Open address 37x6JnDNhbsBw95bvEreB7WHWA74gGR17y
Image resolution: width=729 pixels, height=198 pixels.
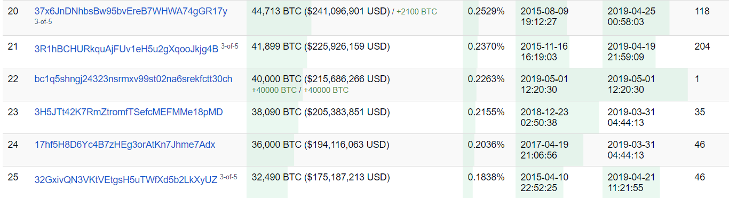[x=131, y=11]
